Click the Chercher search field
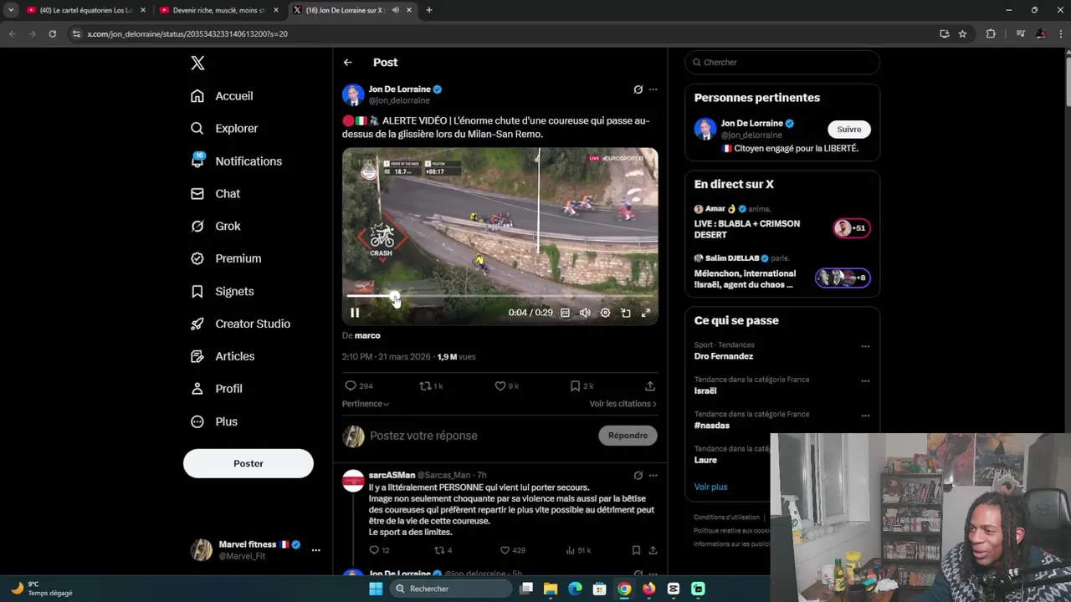This screenshot has width=1071, height=602. point(782,63)
